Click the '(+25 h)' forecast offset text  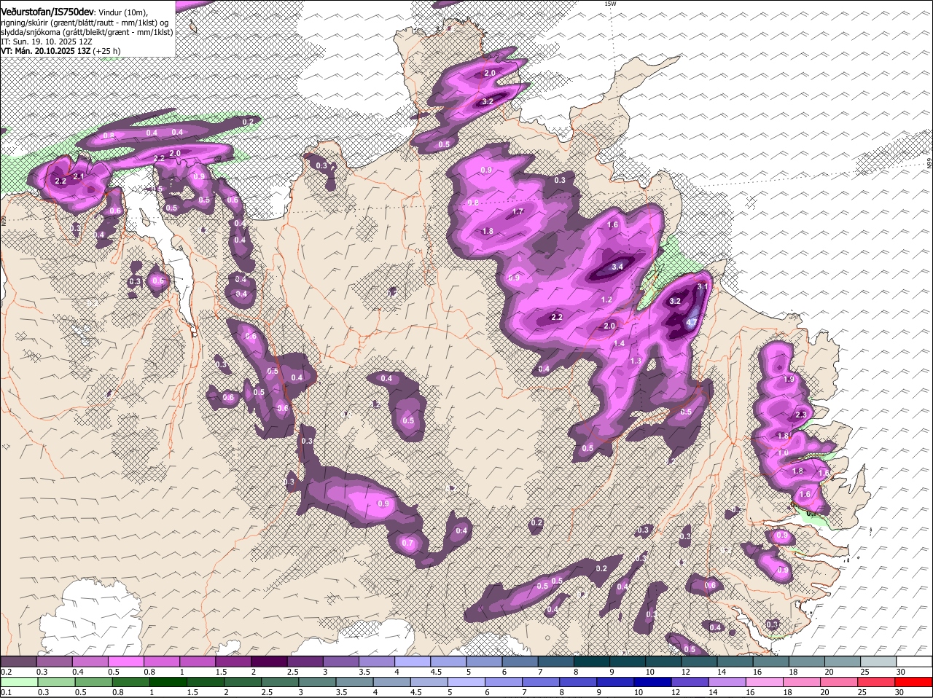click(x=107, y=51)
